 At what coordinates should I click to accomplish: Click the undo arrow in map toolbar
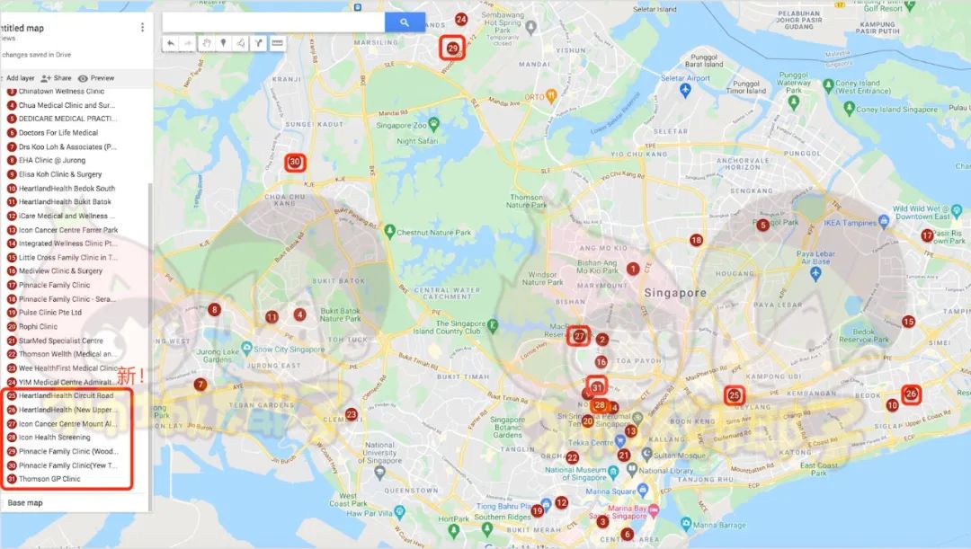171,43
